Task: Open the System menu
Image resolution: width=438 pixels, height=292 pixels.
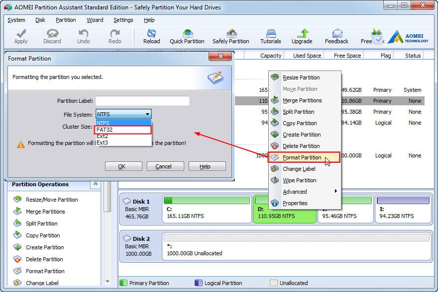Action: click(x=16, y=20)
